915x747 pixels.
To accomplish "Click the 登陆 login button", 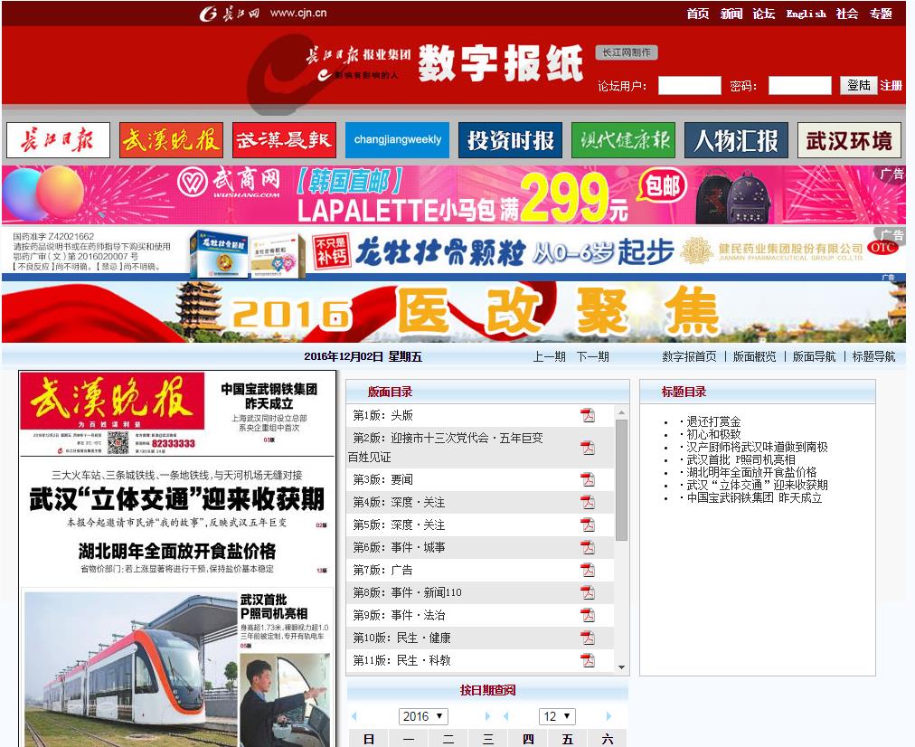I will (x=859, y=85).
